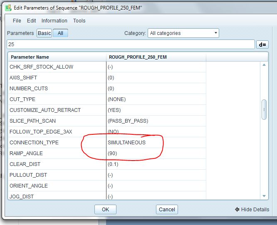Confirm with the OK button
This screenshot has width=277, height=225.
click(x=105, y=210)
